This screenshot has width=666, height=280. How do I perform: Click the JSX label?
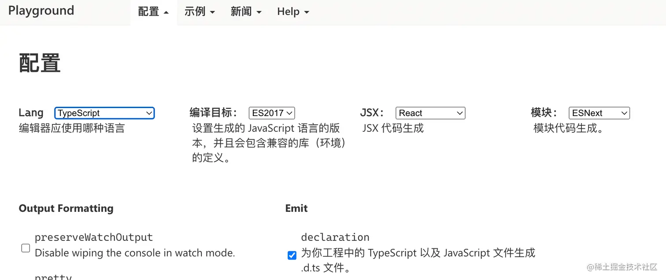pos(372,113)
